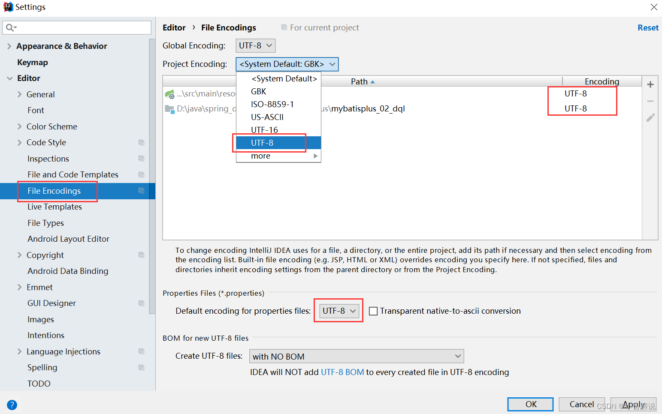Click the OK button
662x414 pixels.
pyautogui.click(x=530, y=404)
